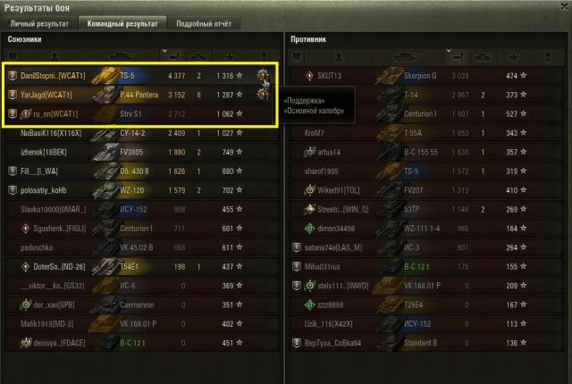Image resolution: width=572 pixels, height=384 pixels.
Task: Open the Подробный отчёт tab
Action: 204,24
